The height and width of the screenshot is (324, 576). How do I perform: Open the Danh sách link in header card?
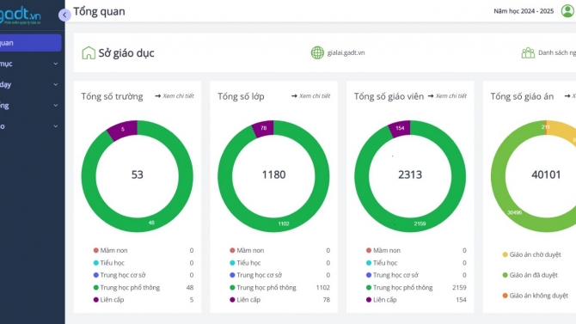(x=557, y=52)
